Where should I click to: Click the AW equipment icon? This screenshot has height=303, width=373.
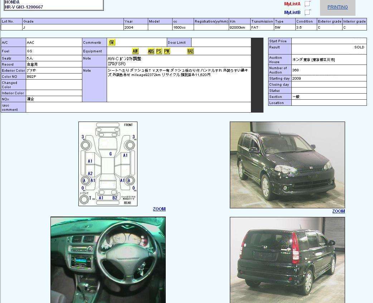135,51
